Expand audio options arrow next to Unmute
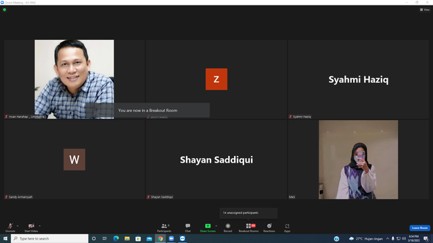Screen dimensions: 433x243 click(18, 226)
